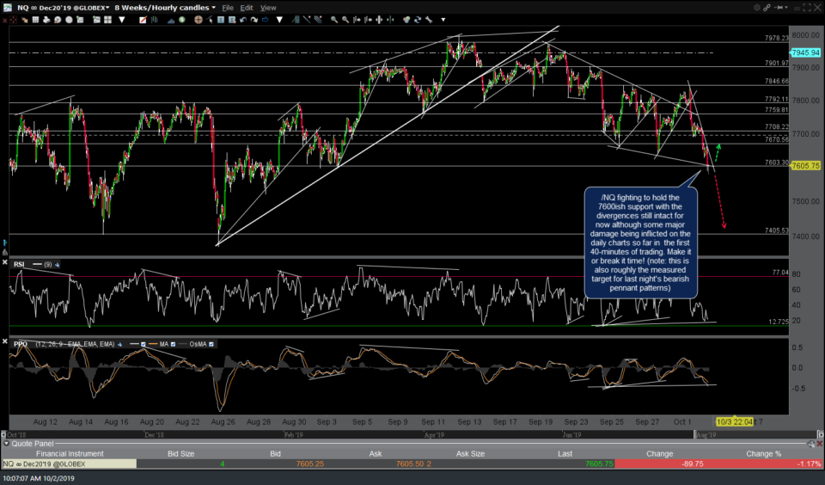Click the four-pane chart layout icon
The image size is (825, 485).
(107, 20)
